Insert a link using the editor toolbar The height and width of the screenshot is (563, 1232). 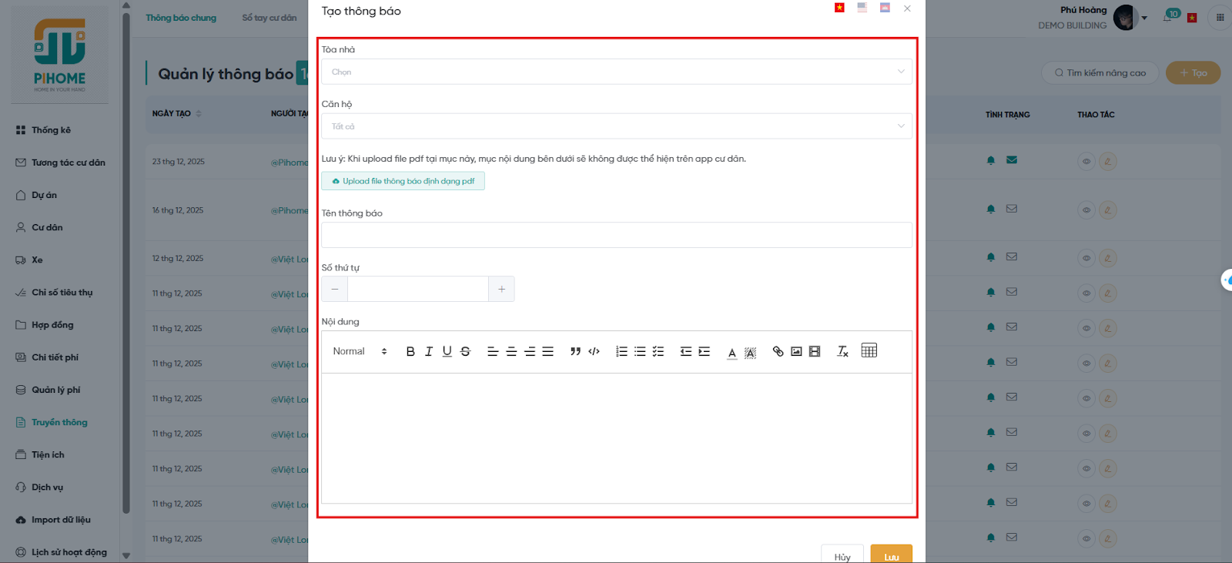tap(778, 351)
